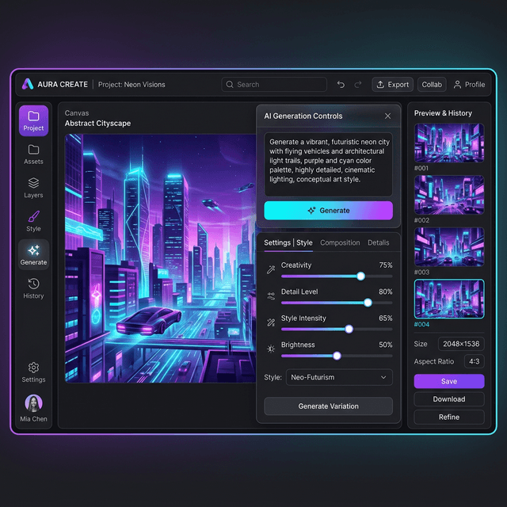This screenshot has width=507, height=507.
Task: Click the Creativity magic wand icon
Action: pyautogui.click(x=271, y=269)
